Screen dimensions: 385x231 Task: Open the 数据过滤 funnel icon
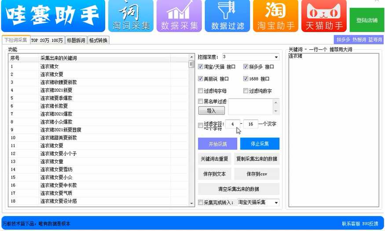pos(227,16)
